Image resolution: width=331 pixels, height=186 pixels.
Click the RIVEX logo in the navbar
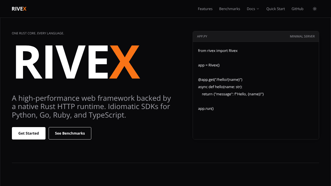click(x=19, y=9)
